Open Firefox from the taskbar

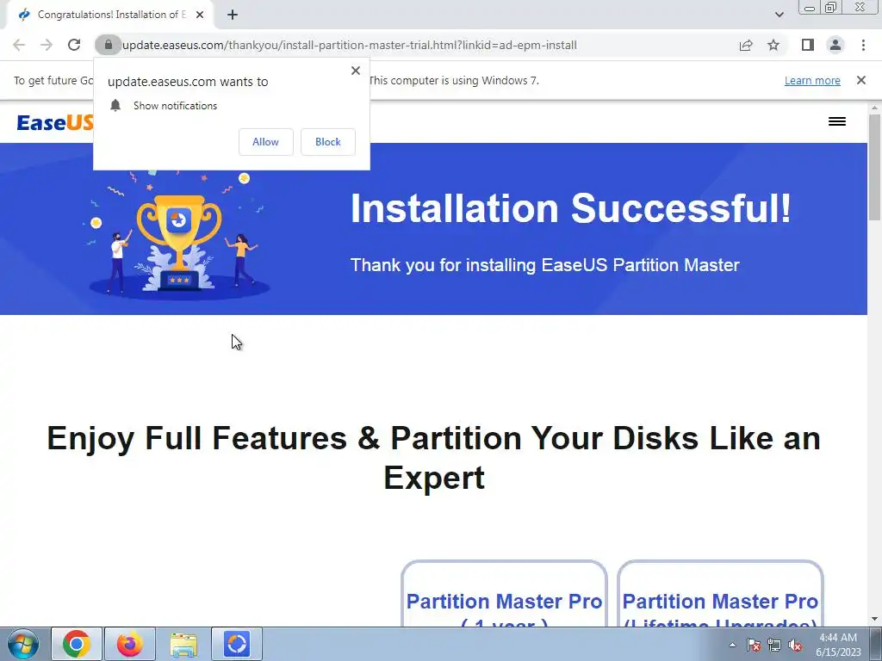[130, 644]
